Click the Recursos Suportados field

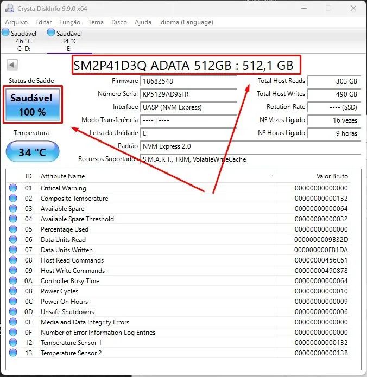point(251,159)
